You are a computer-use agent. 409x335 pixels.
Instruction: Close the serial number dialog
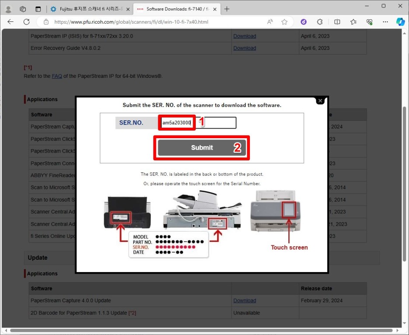point(320,101)
